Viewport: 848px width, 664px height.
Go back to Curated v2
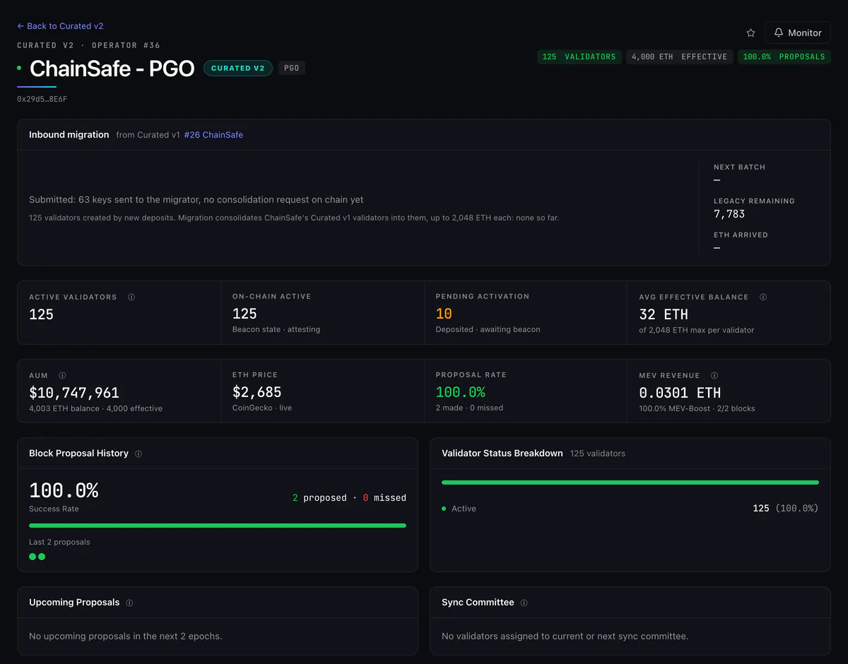click(x=60, y=26)
